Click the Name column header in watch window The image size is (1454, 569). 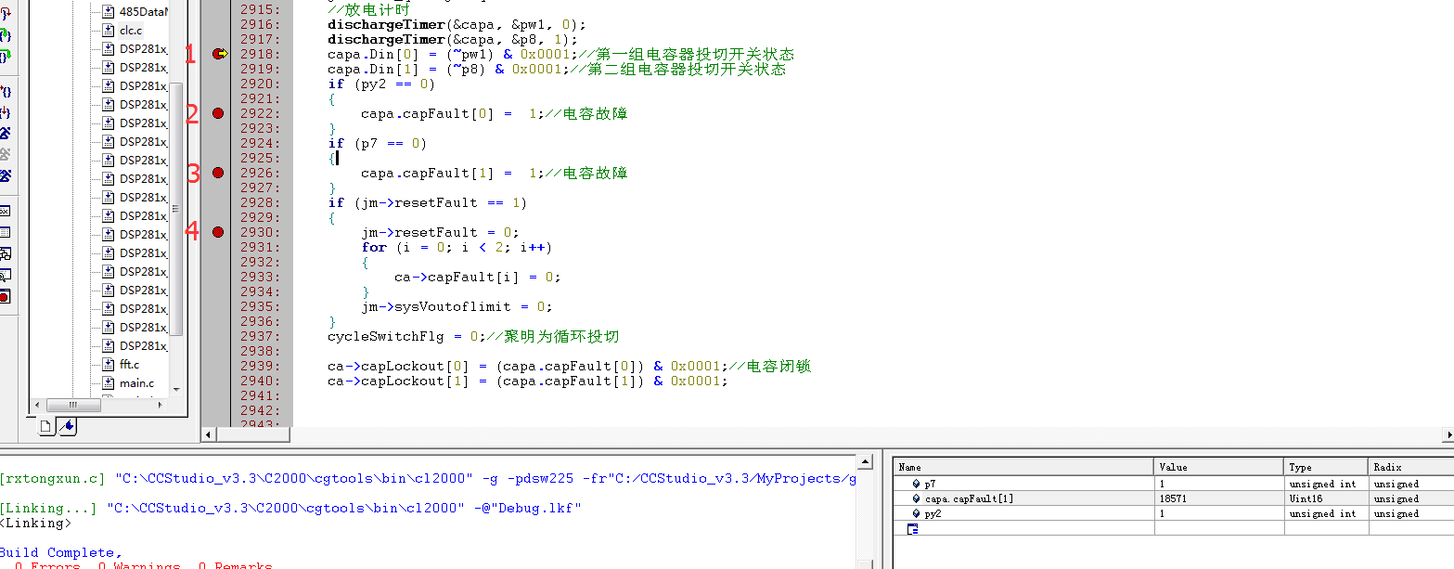coord(1023,467)
